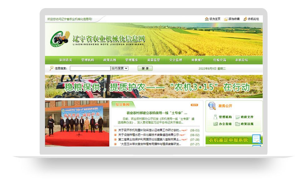The height and width of the screenshot is (187, 306).
Task: Click the more button in the news panel
Action: point(194,105)
